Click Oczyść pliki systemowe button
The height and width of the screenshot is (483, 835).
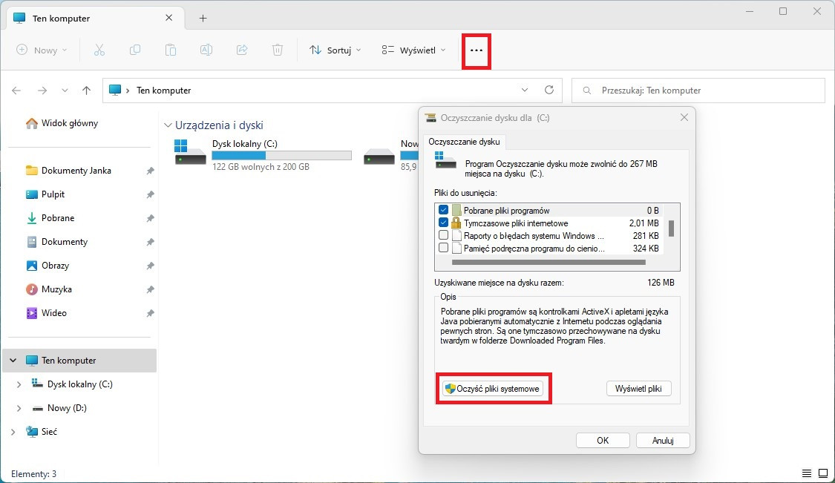[493, 389]
